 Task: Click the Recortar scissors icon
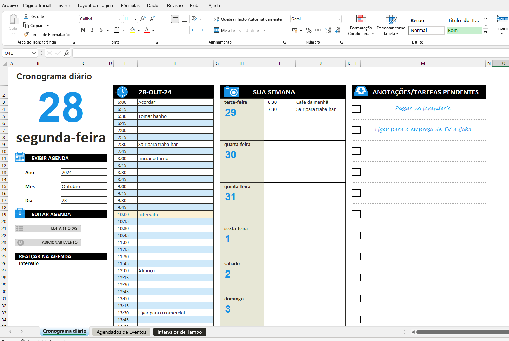26,16
